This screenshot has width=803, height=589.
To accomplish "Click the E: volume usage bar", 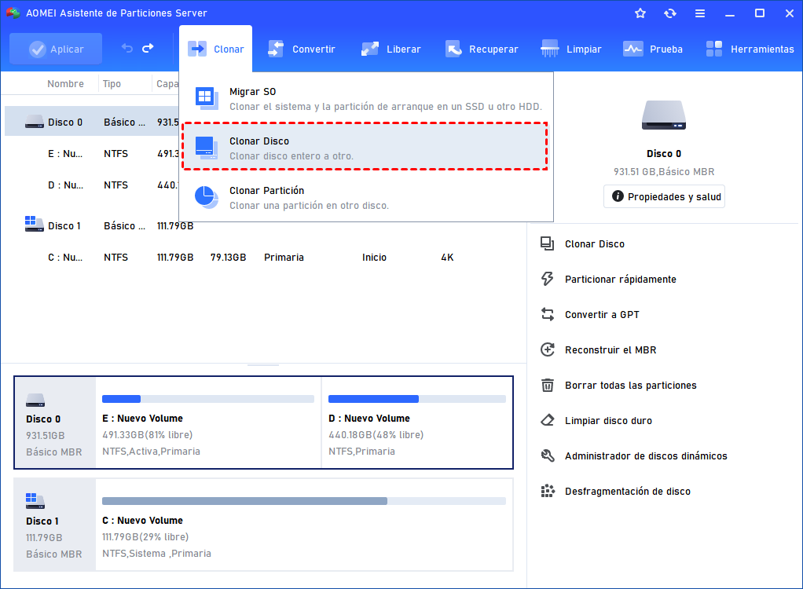I will [208, 399].
